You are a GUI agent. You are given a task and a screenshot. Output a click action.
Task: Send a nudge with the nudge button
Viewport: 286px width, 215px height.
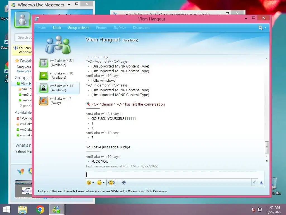coord(111,183)
